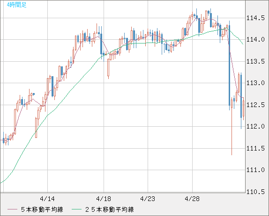The image size is (269, 216).
Task: Click the candle with long wick to 111.3
Action: (232, 127)
